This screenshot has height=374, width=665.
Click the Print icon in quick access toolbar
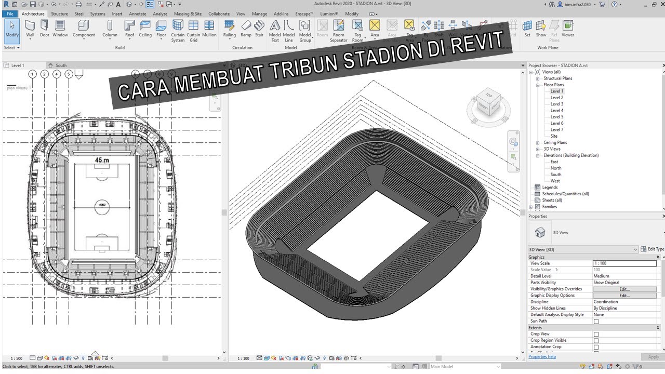click(x=78, y=4)
